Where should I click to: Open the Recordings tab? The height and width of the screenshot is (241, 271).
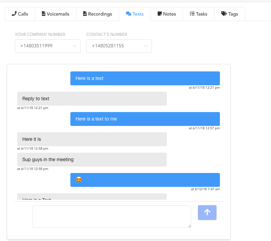[97, 14]
